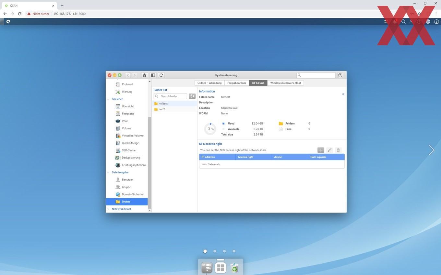Focus the Search folder field
The height and width of the screenshot is (275, 441).
170,96
